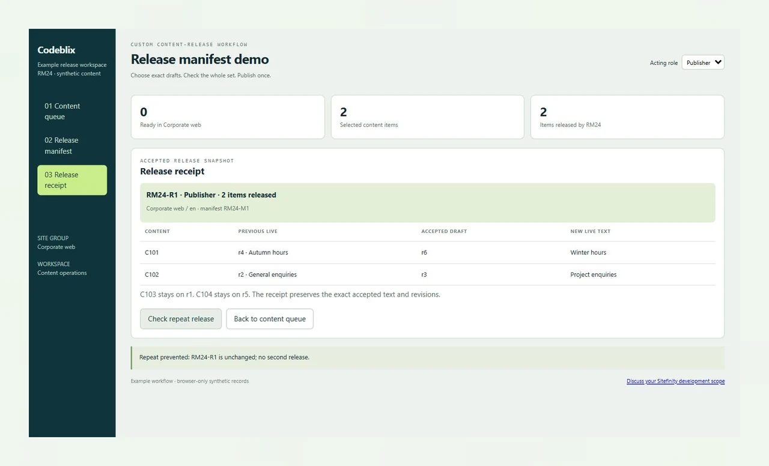769x466 pixels.
Task: Click the Site Group Corporate web label
Action: click(x=56, y=243)
